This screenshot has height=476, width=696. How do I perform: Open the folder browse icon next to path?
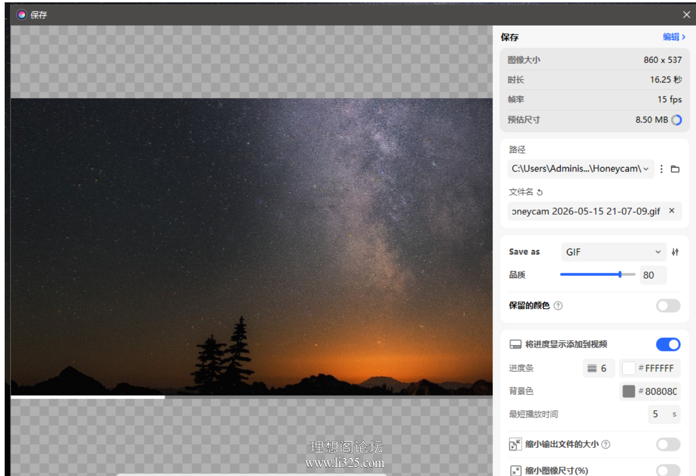coord(675,169)
